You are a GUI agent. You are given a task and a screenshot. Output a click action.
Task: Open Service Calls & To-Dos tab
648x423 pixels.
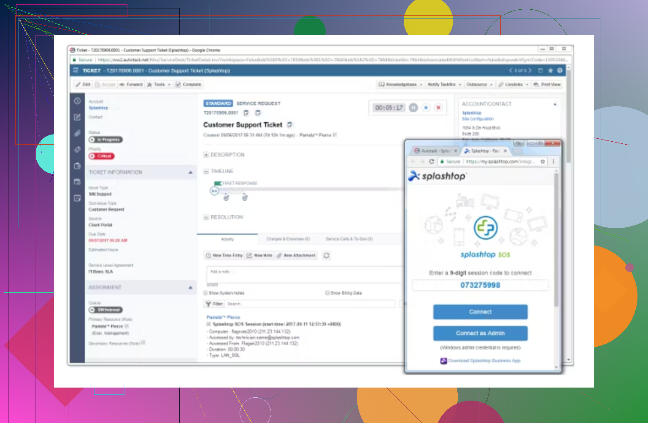point(349,239)
